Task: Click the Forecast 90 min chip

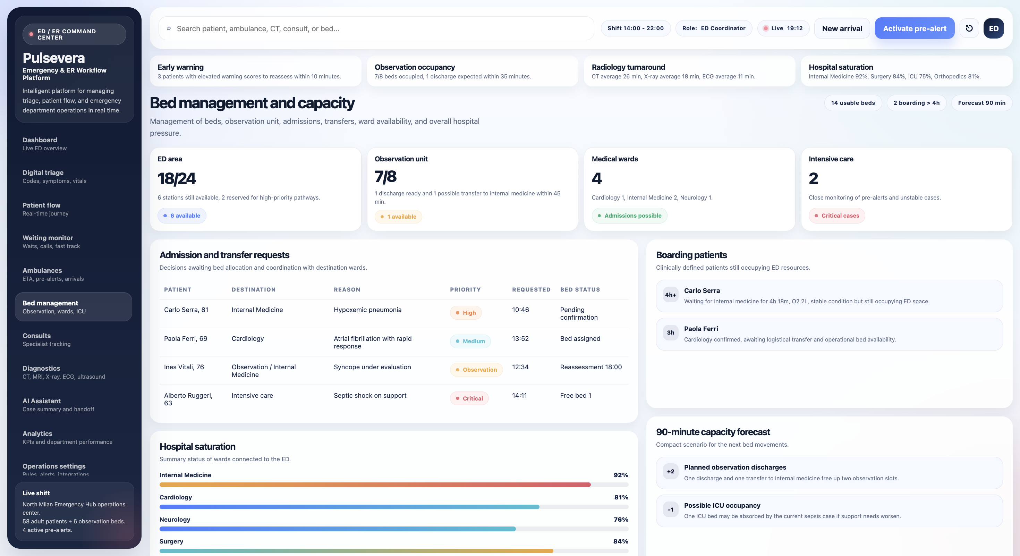Action: point(981,103)
